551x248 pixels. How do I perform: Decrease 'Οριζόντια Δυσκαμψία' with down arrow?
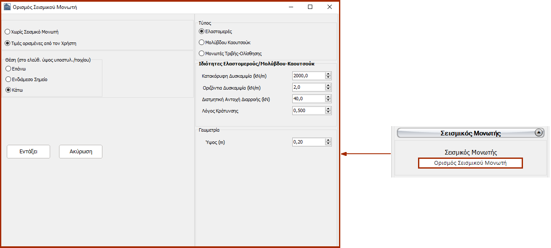coord(328,89)
